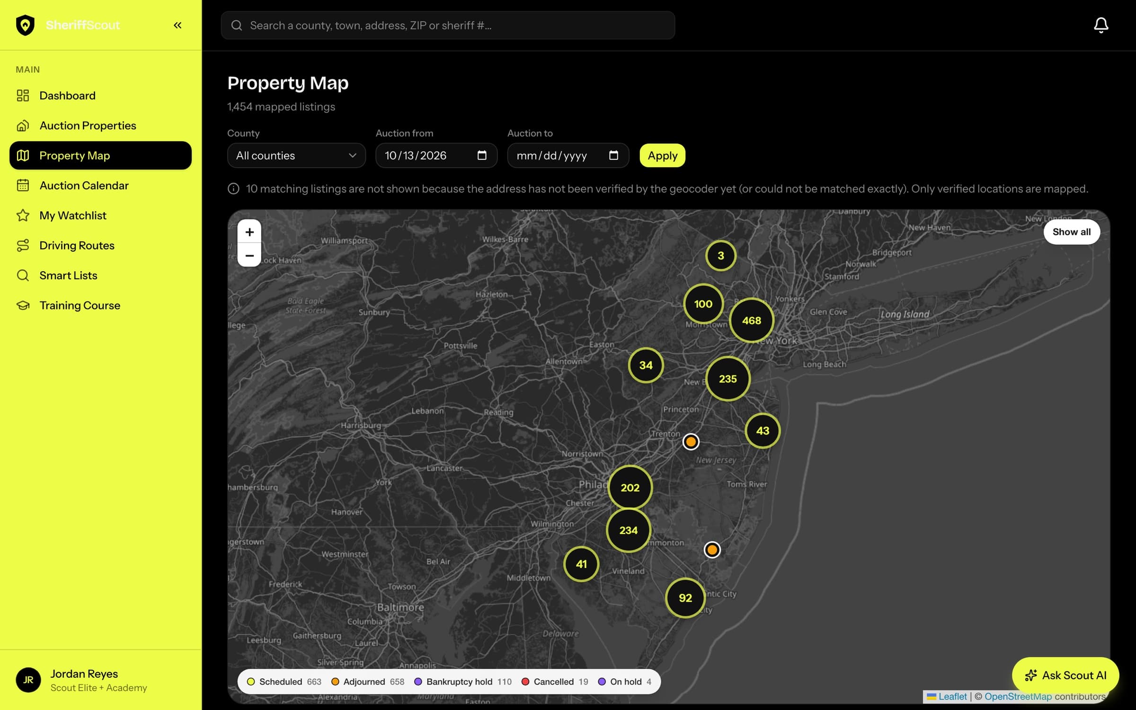
Task: Open Training Course page
Action: point(100,305)
